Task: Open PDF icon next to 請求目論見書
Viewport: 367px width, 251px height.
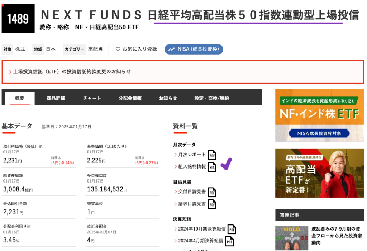Action: point(212,204)
